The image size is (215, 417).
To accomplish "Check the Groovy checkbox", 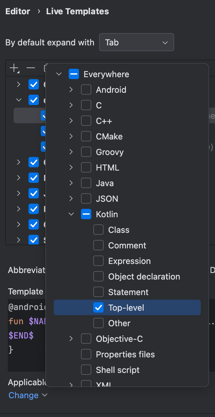I will click(86, 152).
